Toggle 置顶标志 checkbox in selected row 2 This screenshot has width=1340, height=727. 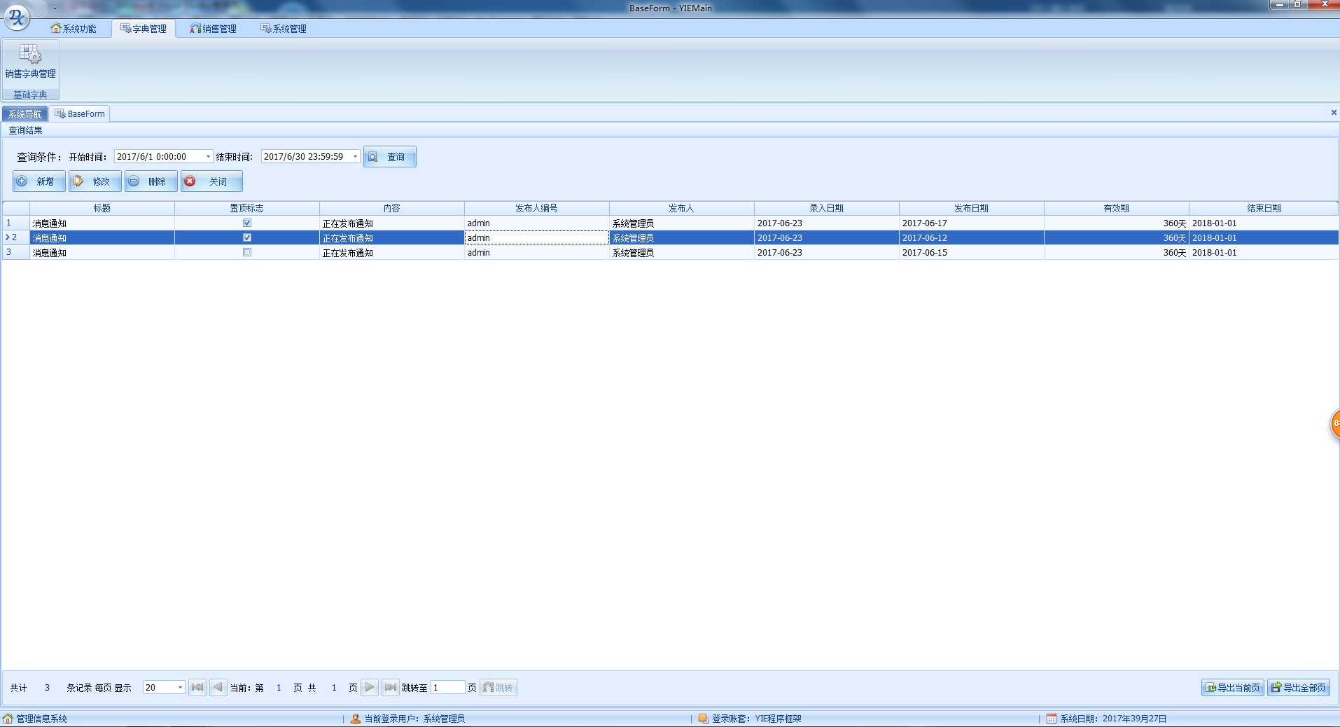tap(247, 237)
